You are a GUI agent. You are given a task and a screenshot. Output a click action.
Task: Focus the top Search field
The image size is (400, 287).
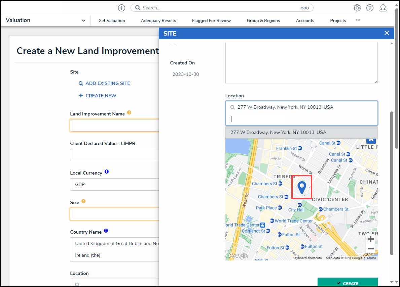[x=222, y=8]
